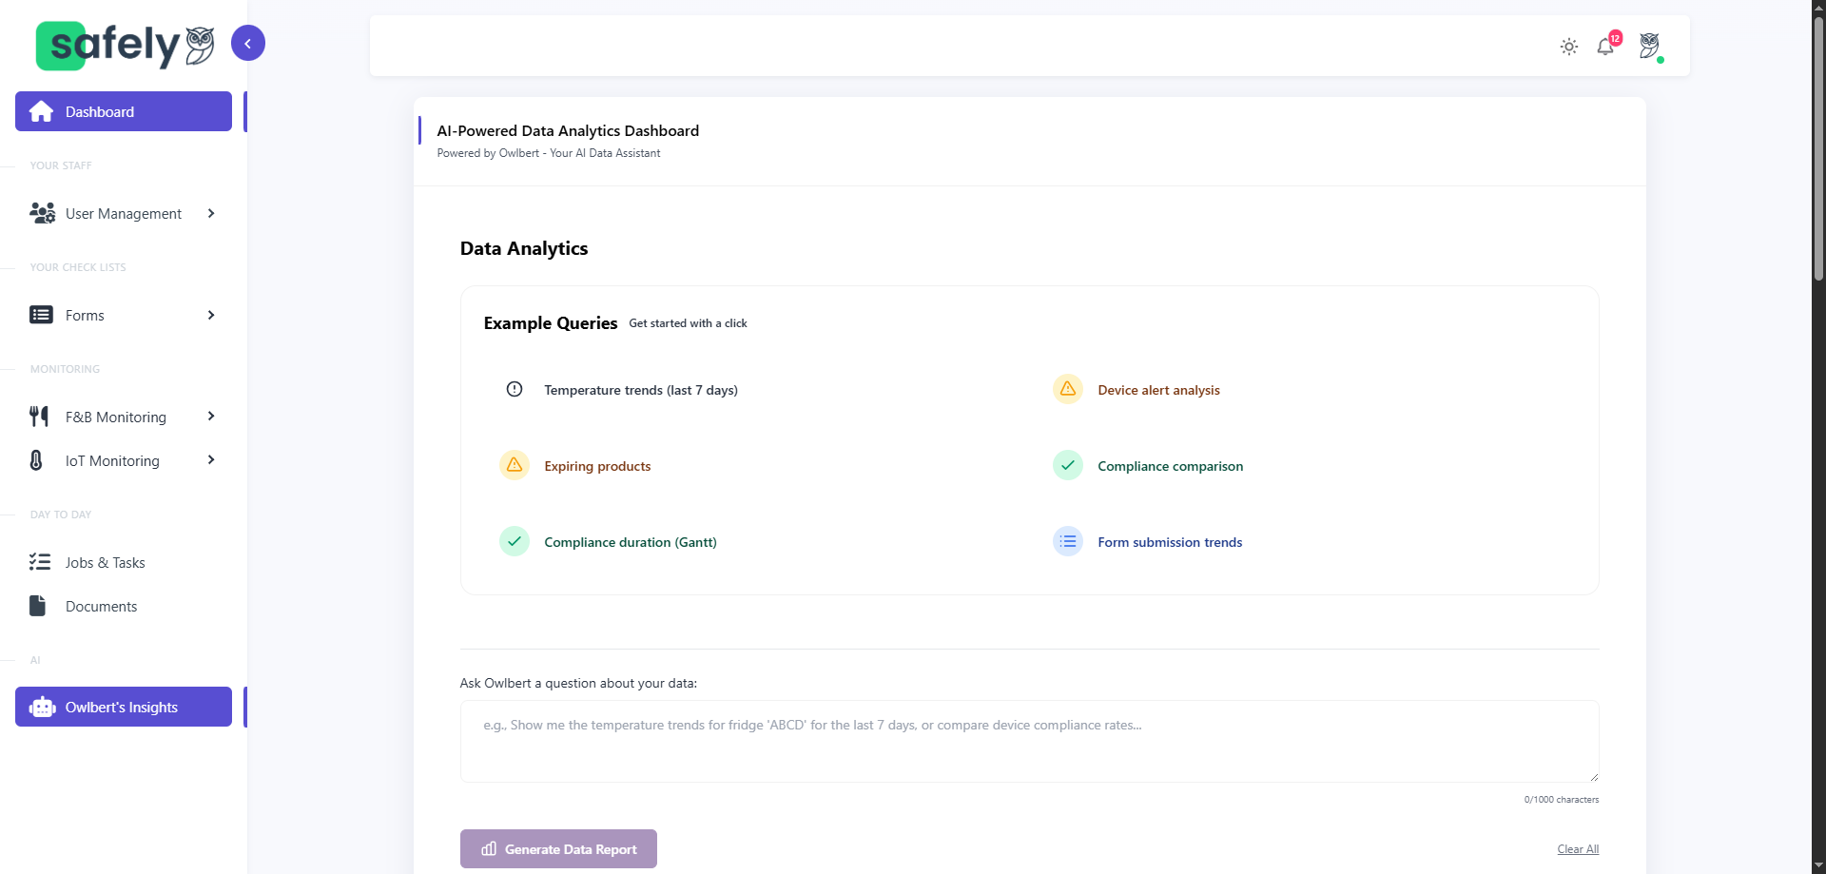This screenshot has width=1826, height=874.
Task: Click the Form submission trends list icon
Action: (1068, 541)
